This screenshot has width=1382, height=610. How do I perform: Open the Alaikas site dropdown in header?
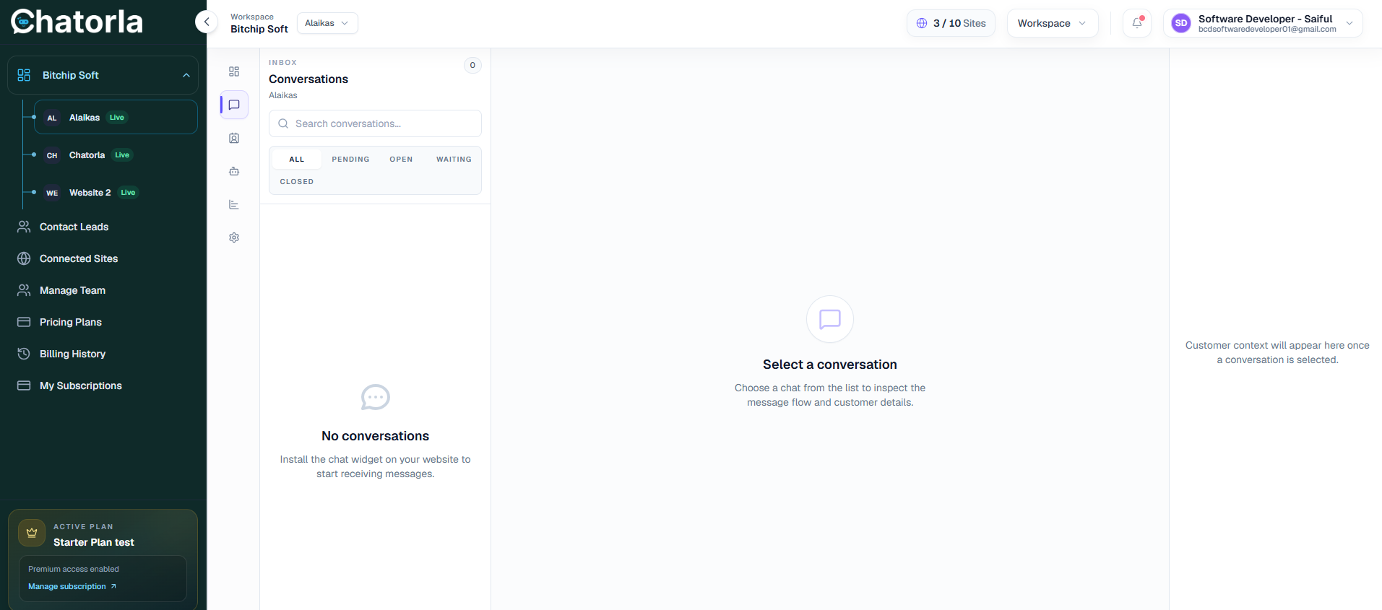tap(327, 23)
